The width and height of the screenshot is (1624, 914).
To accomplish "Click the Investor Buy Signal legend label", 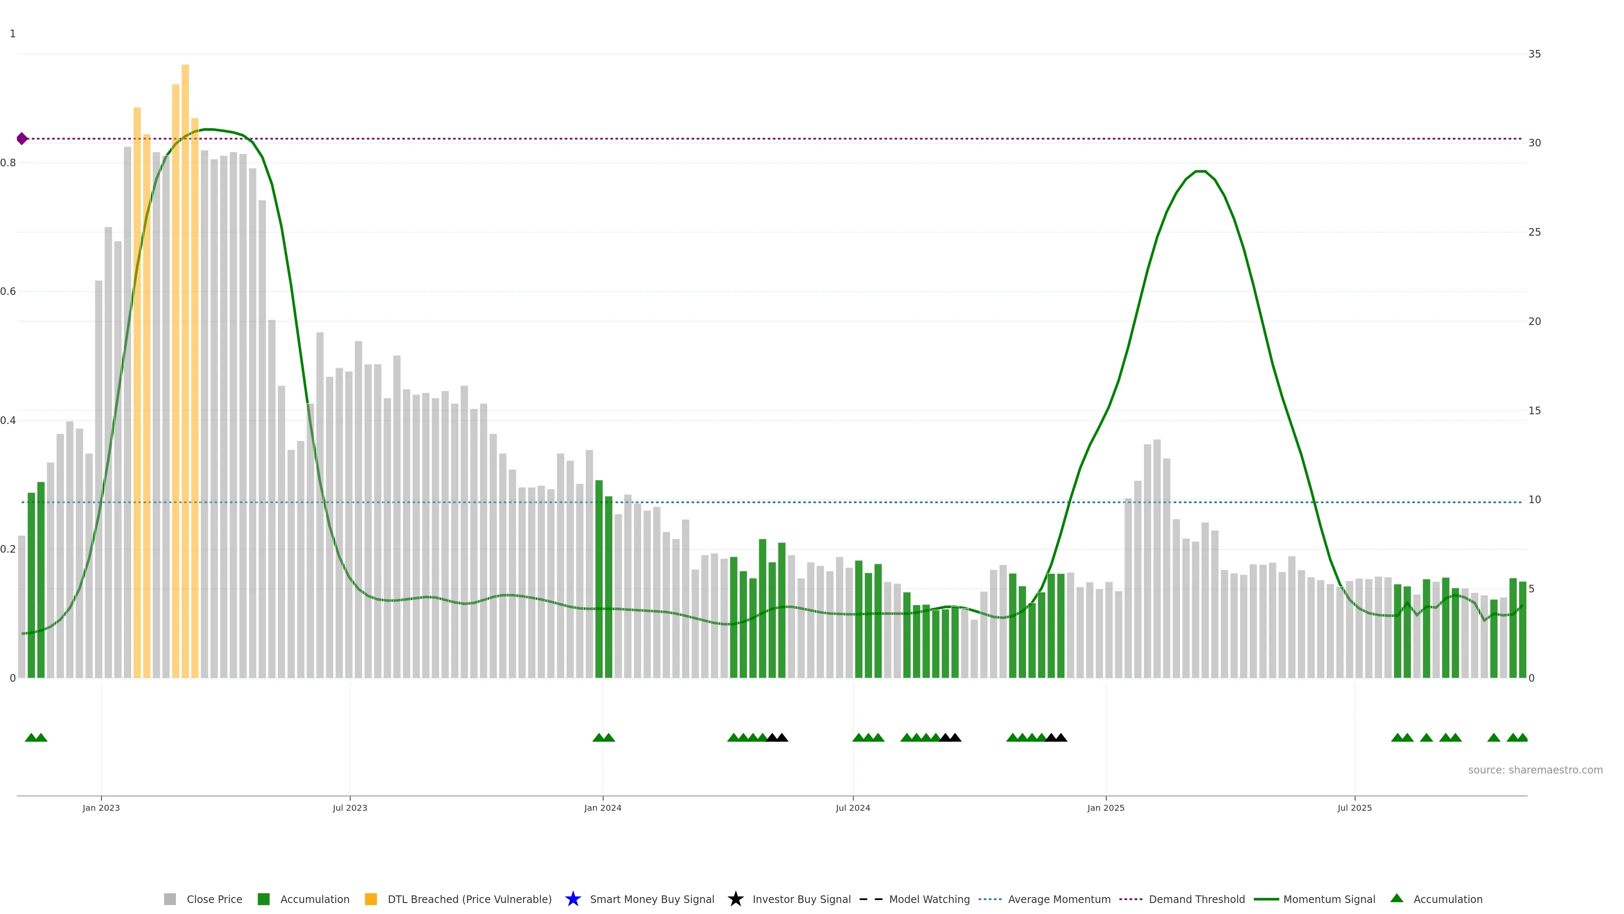I will [x=801, y=899].
